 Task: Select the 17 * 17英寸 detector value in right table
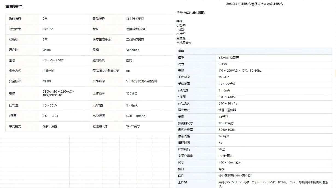(226, 123)
